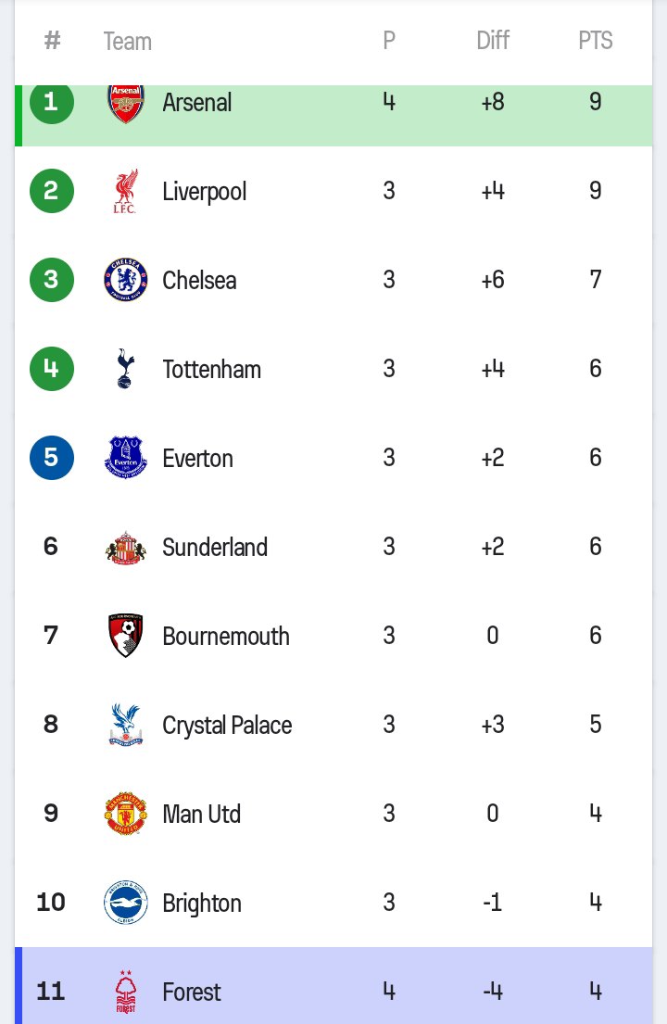Click the Liverpool club crest
Image resolution: width=667 pixels, height=1024 pixels.
pyautogui.click(x=125, y=191)
